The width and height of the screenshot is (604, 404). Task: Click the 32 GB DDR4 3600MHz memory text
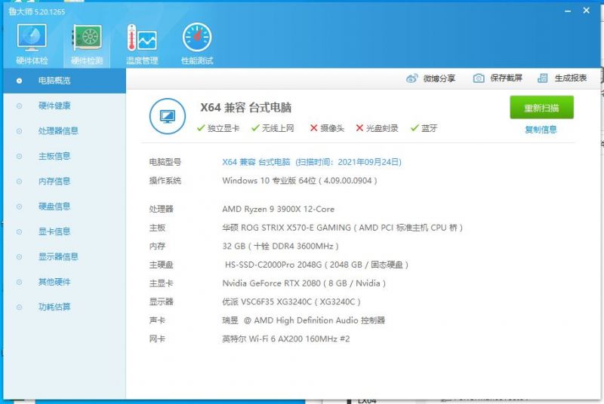[x=280, y=246]
